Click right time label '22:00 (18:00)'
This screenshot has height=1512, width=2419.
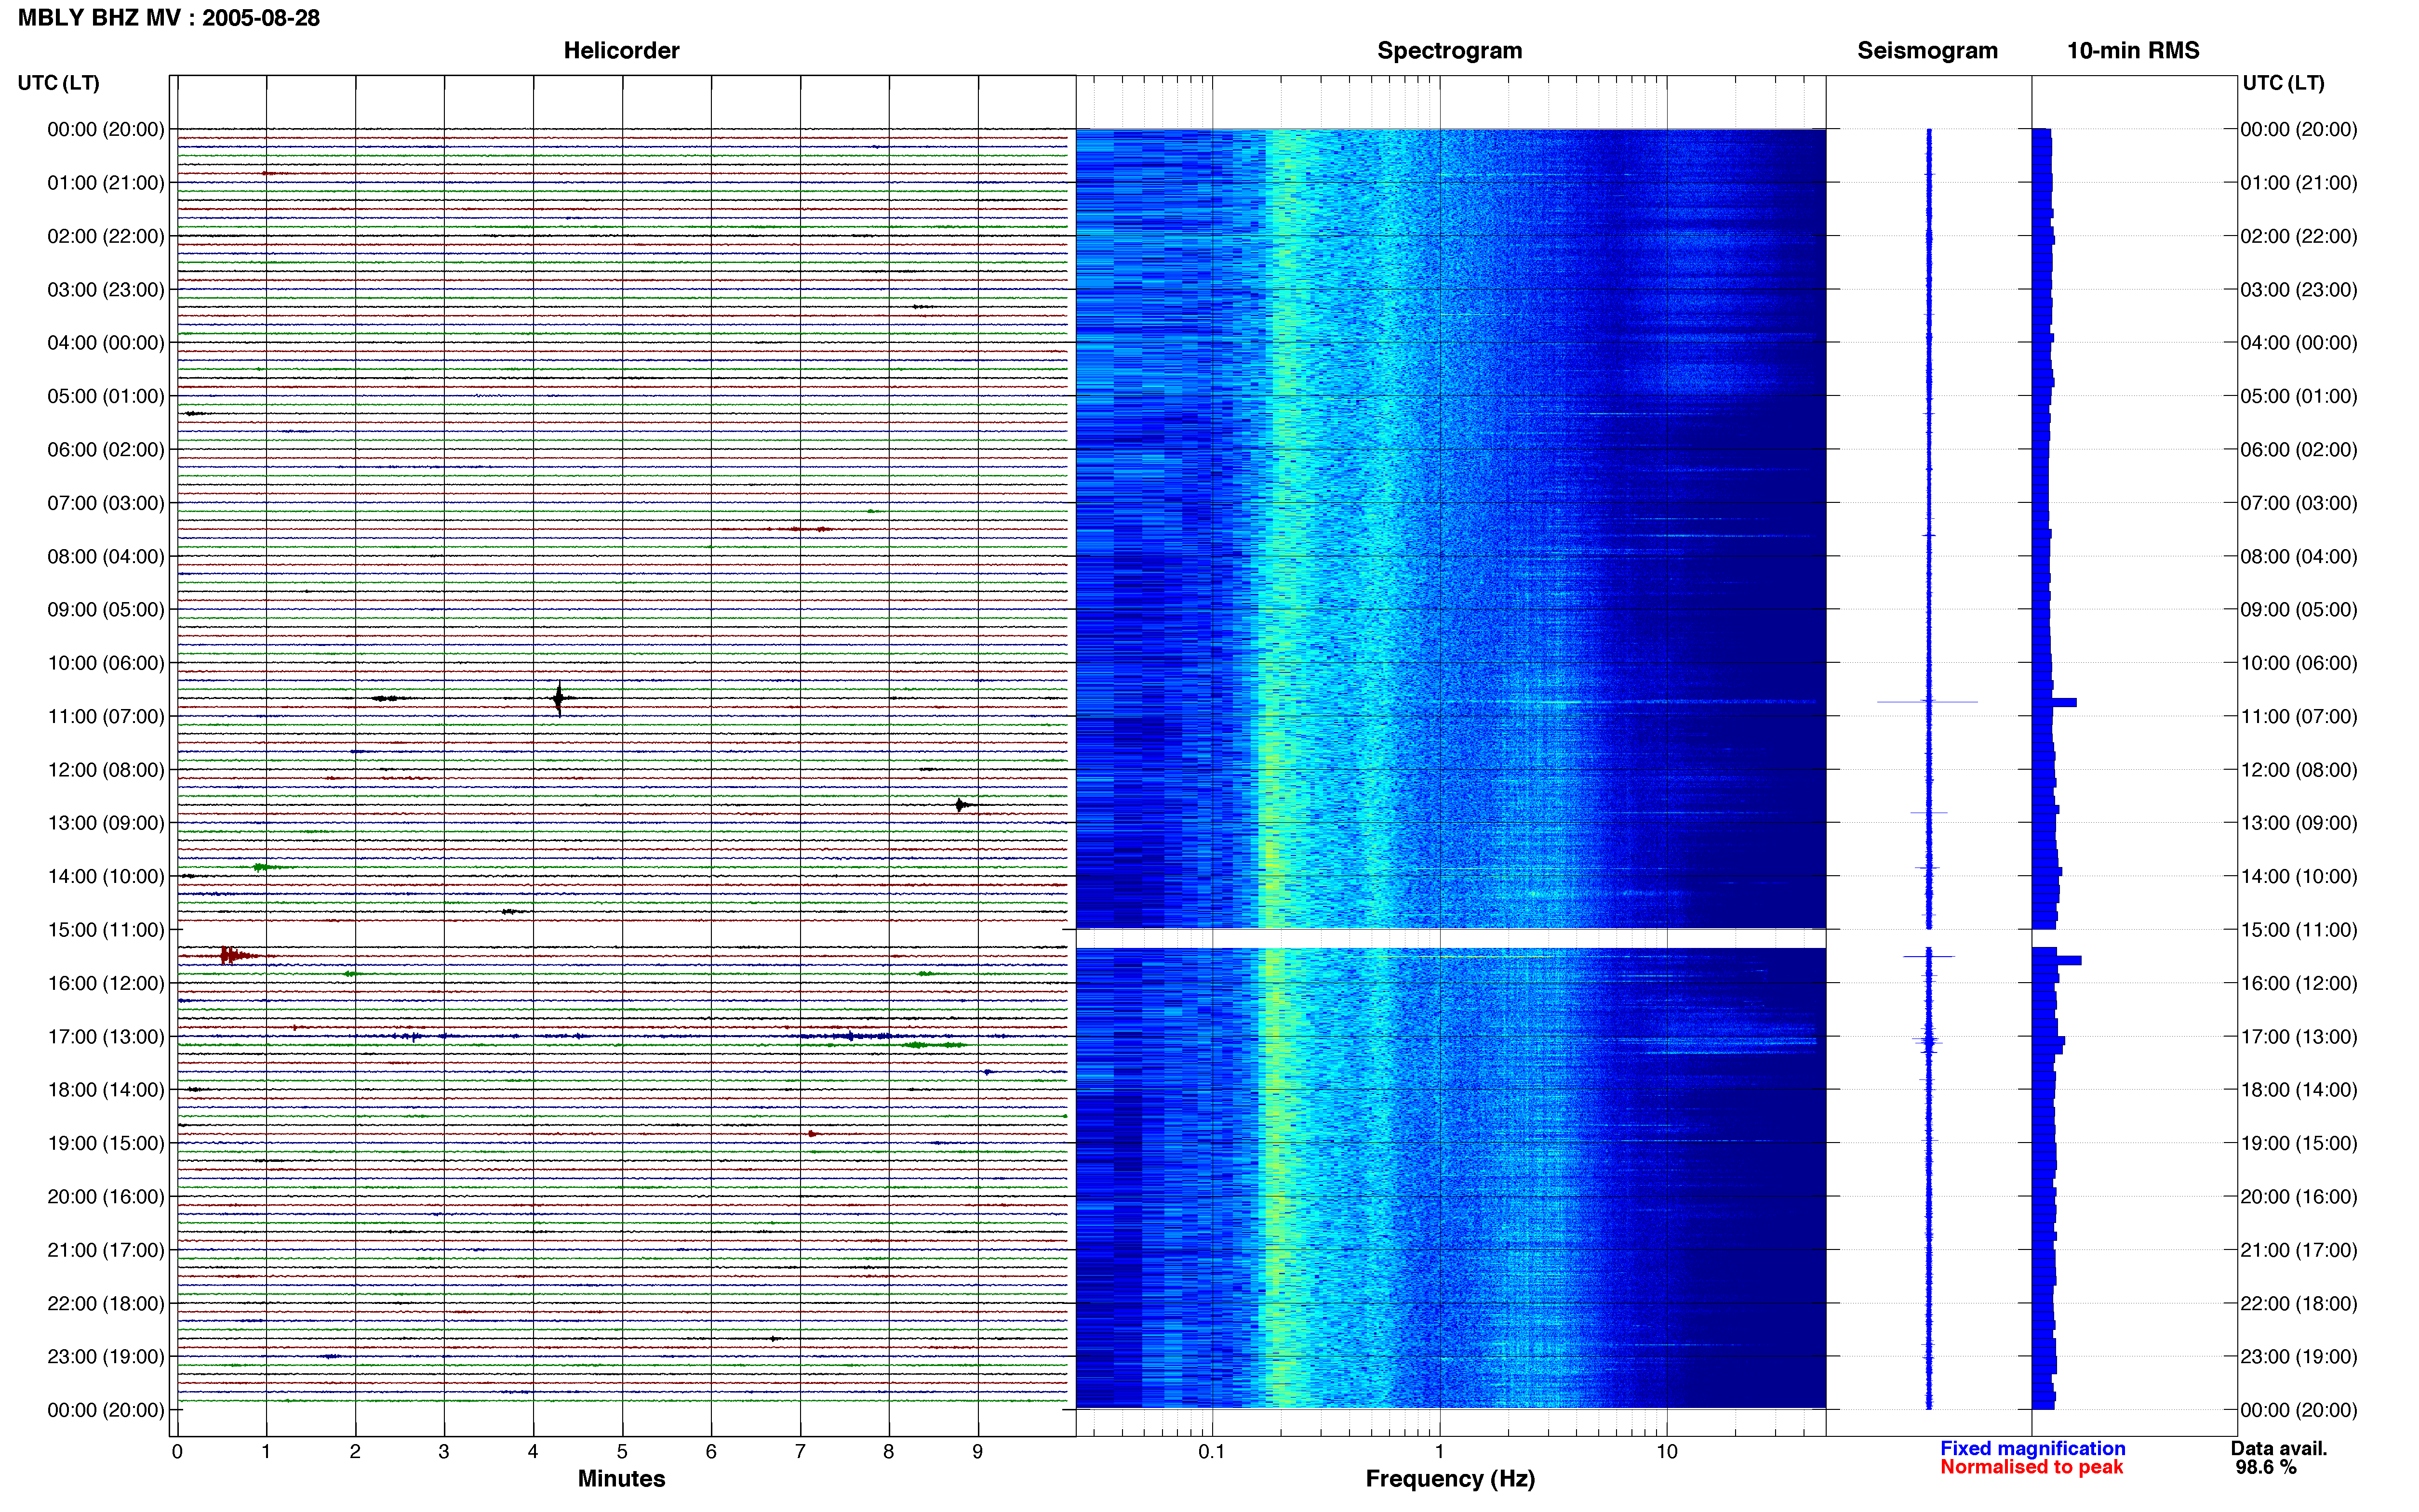(x=2299, y=1304)
